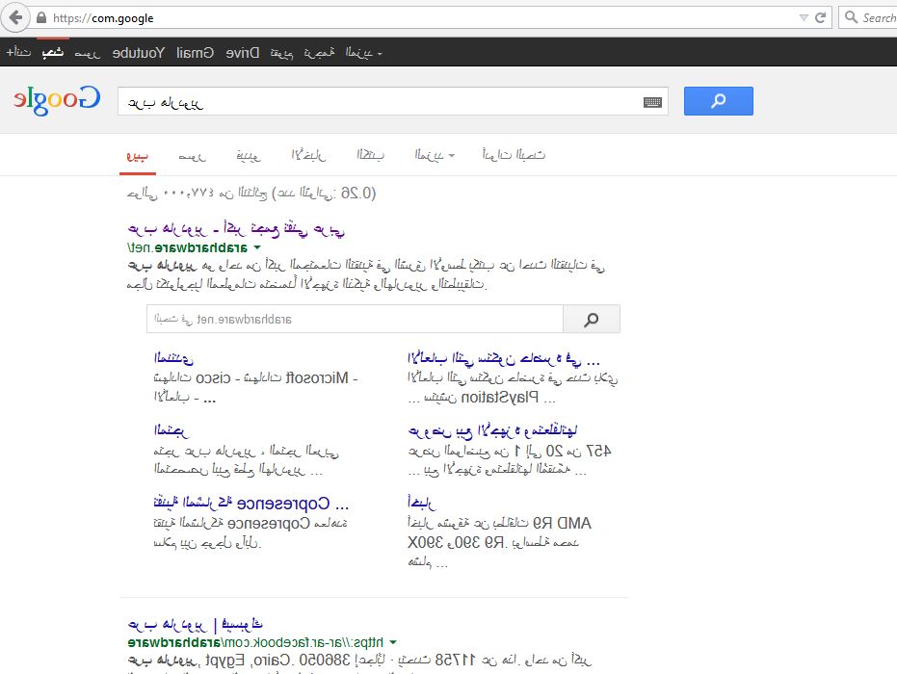
Task: Expand the green arrow beside the facebook.com URL
Action: click(393, 642)
